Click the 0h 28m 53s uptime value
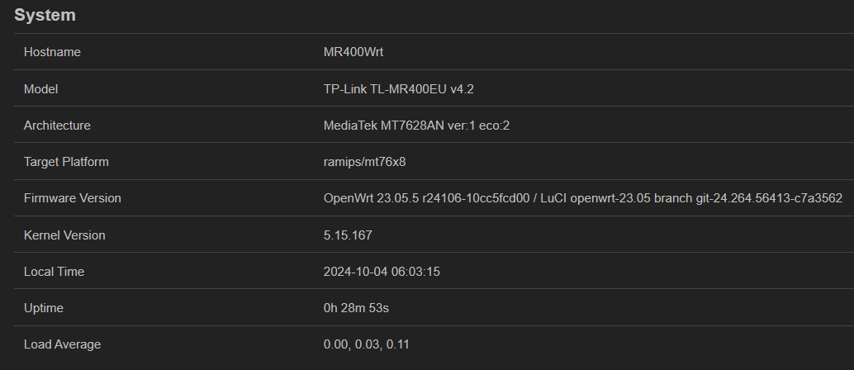Viewport: 854px width, 370px height. [x=356, y=308]
